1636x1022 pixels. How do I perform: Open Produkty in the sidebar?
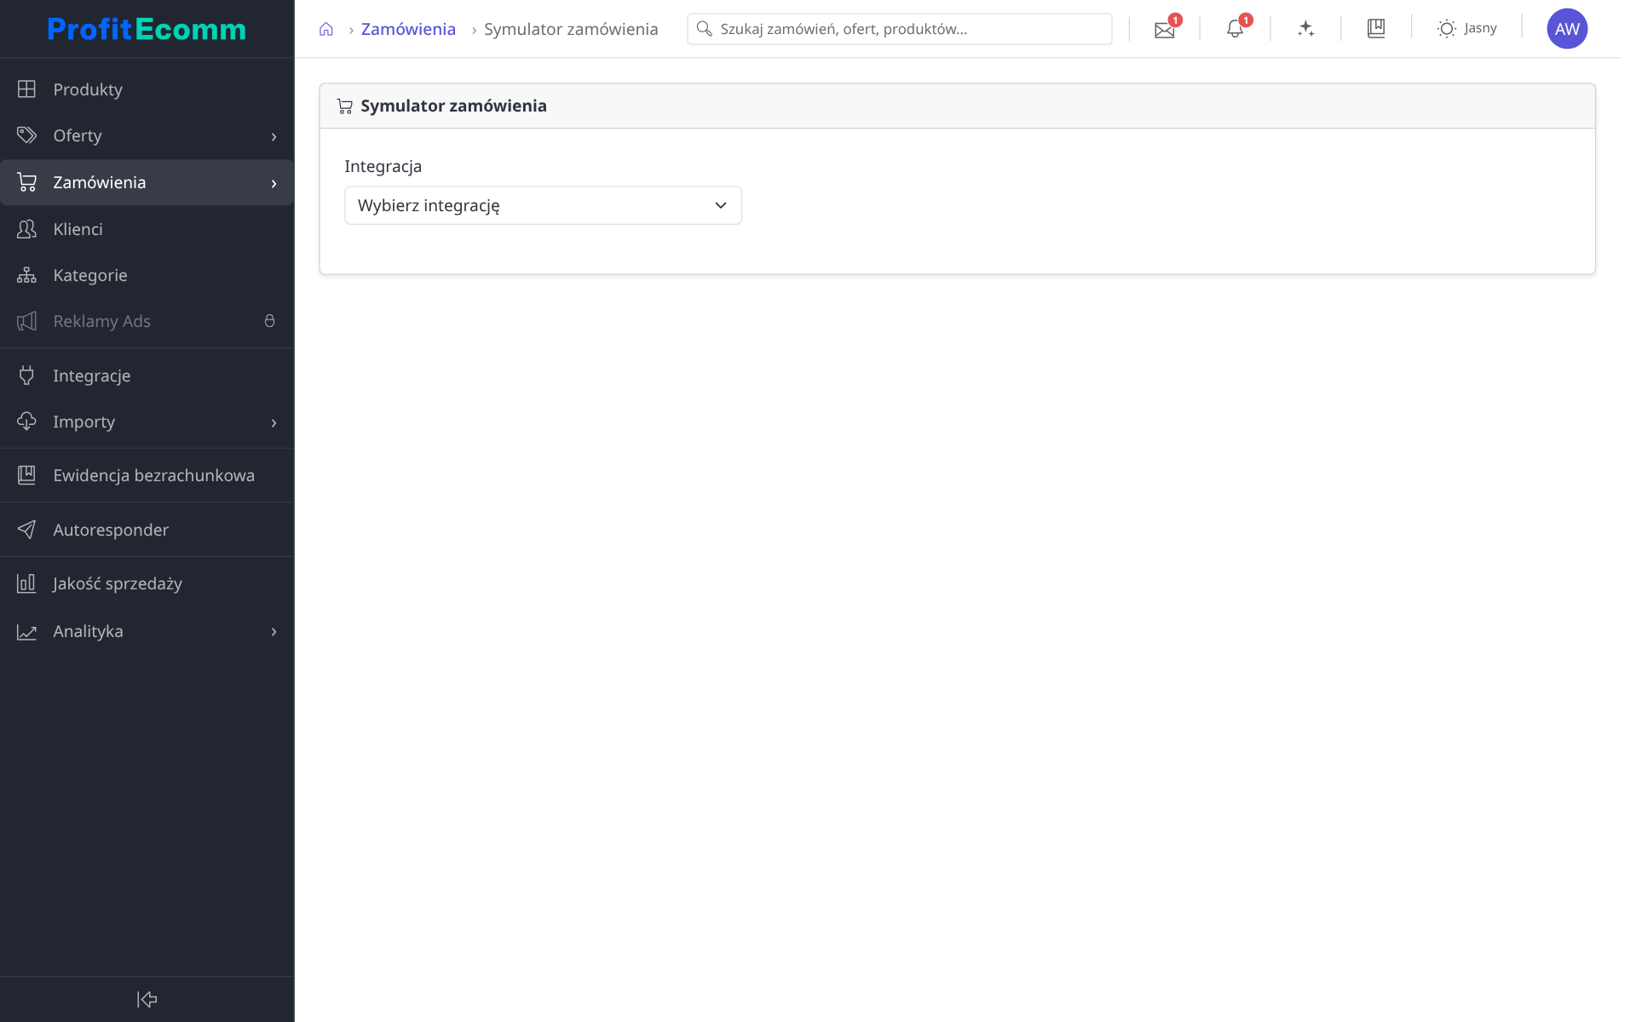147,89
